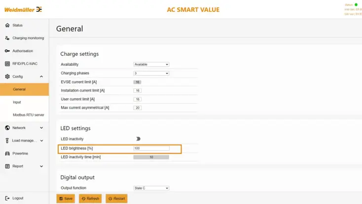The image size is (362, 204).
Task: Expand the Load management submenu chevron
Action: tap(41, 141)
